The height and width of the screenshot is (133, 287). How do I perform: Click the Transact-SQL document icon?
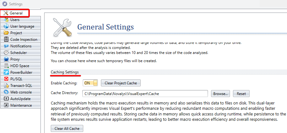click(6, 85)
